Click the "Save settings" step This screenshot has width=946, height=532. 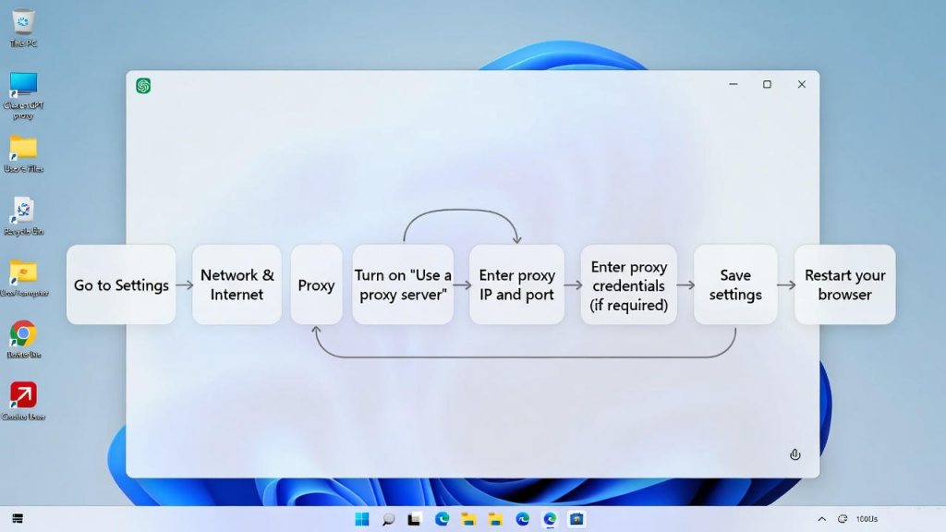(x=736, y=284)
